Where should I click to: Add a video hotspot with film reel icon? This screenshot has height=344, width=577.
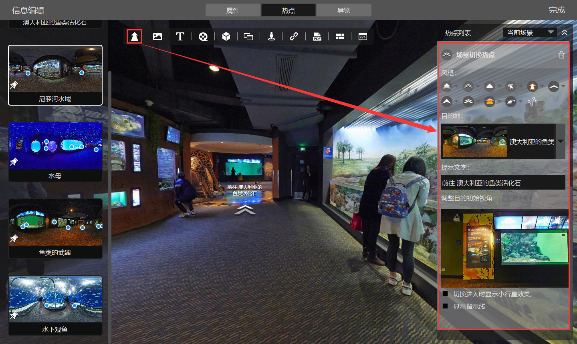tap(203, 37)
